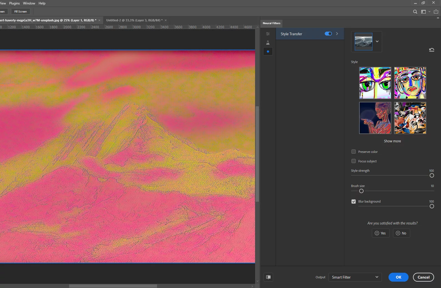
Task: Select the beta filters flask icon
Action: 268,43
